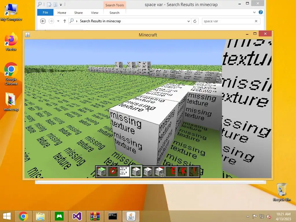The image size is (296, 222).
Task: Open the Home ribbon tab
Action: tap(62, 13)
